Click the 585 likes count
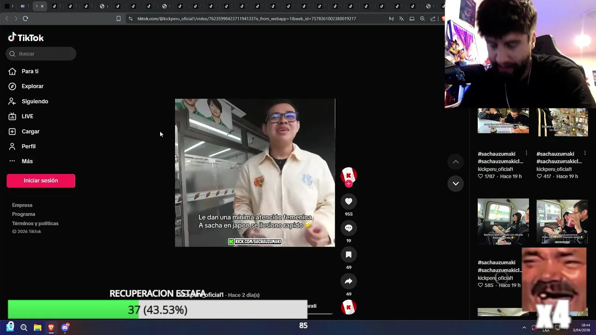 tap(488, 285)
